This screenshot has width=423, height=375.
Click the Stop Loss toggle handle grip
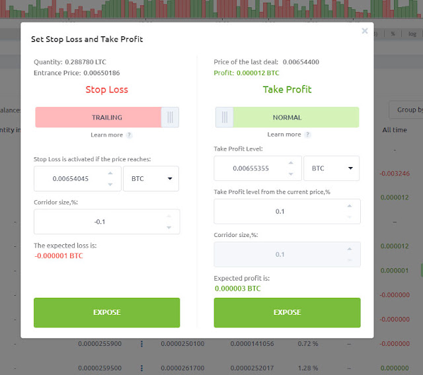(x=170, y=118)
